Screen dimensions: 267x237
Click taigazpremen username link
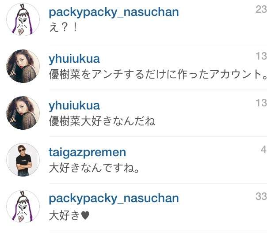click(x=88, y=153)
